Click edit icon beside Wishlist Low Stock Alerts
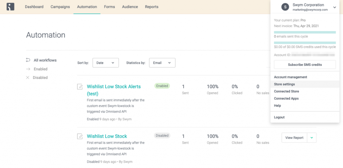This screenshot has width=343, height=168. (x=80, y=87)
